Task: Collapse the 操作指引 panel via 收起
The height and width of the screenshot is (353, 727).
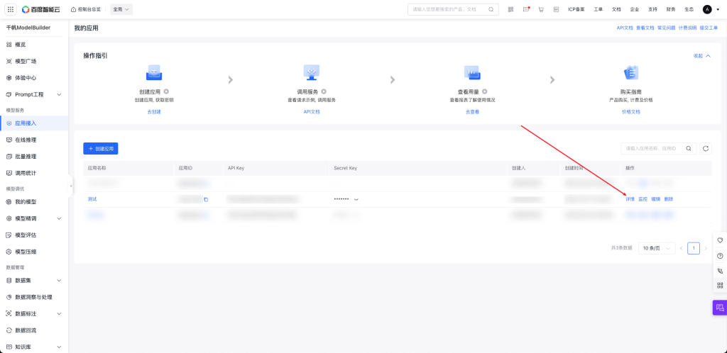Action: (701, 55)
